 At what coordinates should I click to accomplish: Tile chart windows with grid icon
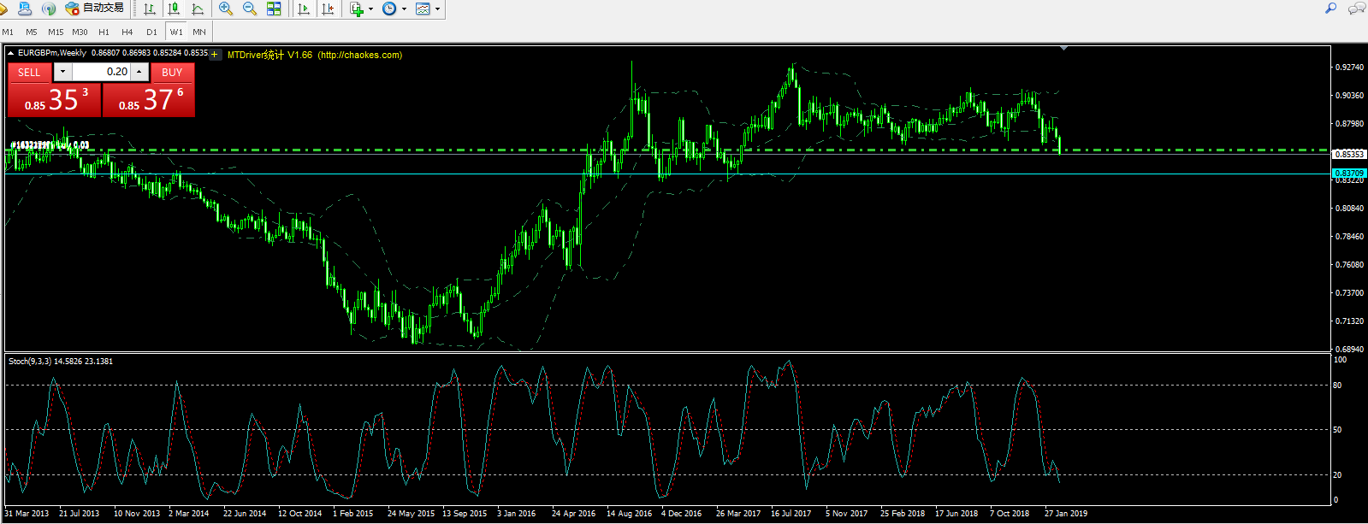pos(274,9)
